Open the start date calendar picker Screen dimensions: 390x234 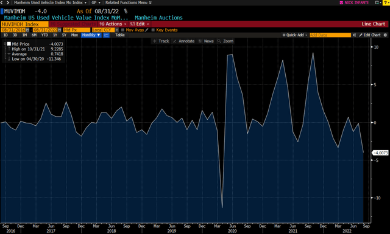(27, 30)
